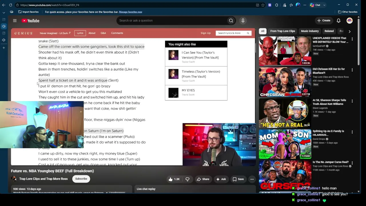366x206 pixels.
Task: Add a new tab with the sidebar plus icon
Action: coord(4,48)
